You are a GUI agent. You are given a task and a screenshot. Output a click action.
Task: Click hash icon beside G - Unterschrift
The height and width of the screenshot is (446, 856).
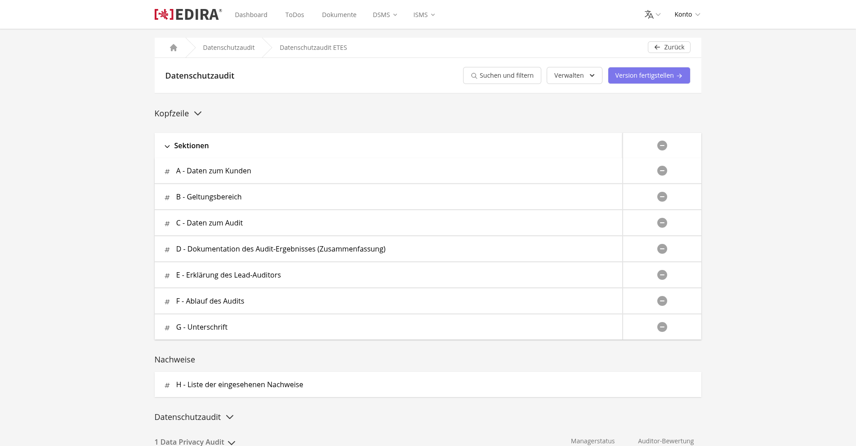tap(167, 328)
